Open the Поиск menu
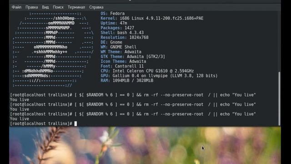291x164 pixels. coord(58,7)
